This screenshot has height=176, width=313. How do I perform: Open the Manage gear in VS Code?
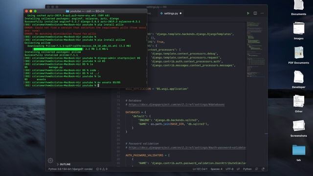click(x=50, y=160)
